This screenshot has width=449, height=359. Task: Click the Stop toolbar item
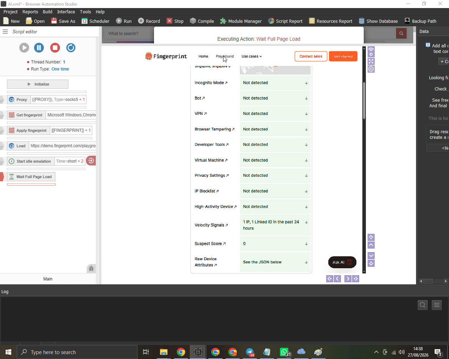click(x=175, y=21)
